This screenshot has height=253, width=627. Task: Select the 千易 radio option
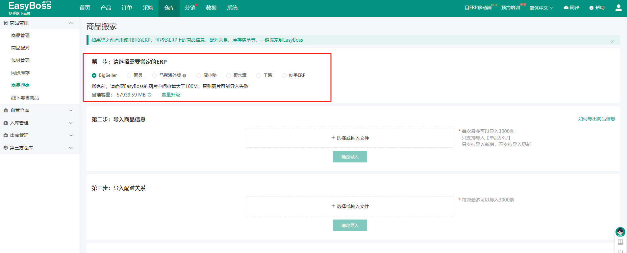pos(259,75)
